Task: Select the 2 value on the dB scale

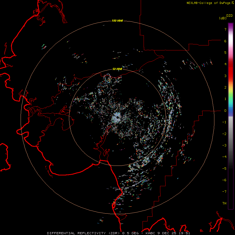Action: click(225, 87)
